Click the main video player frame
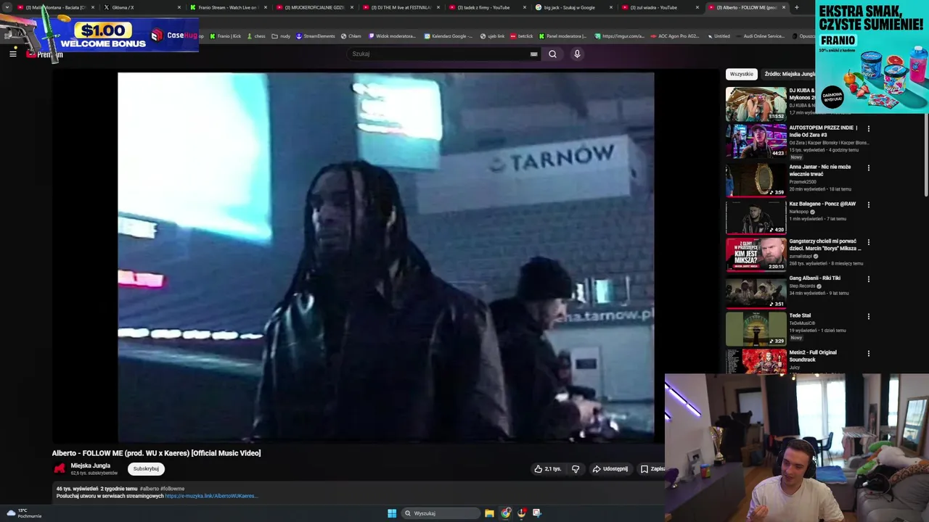929x522 pixels. point(385,257)
